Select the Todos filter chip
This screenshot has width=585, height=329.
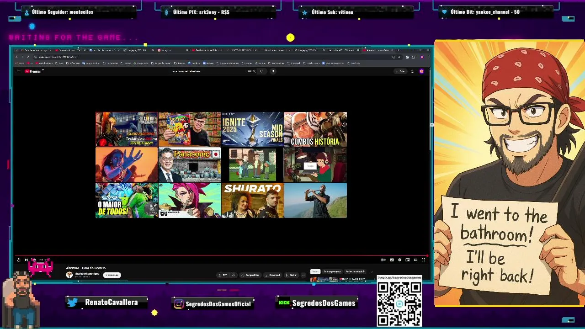tap(315, 271)
